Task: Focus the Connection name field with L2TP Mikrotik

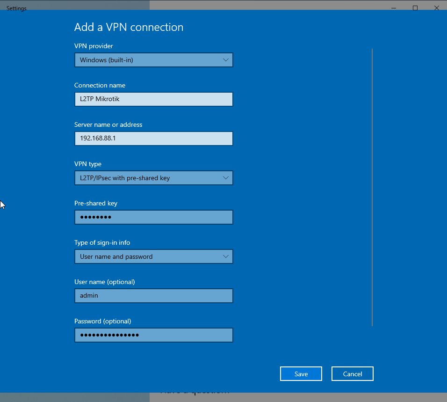Action: coord(153,99)
